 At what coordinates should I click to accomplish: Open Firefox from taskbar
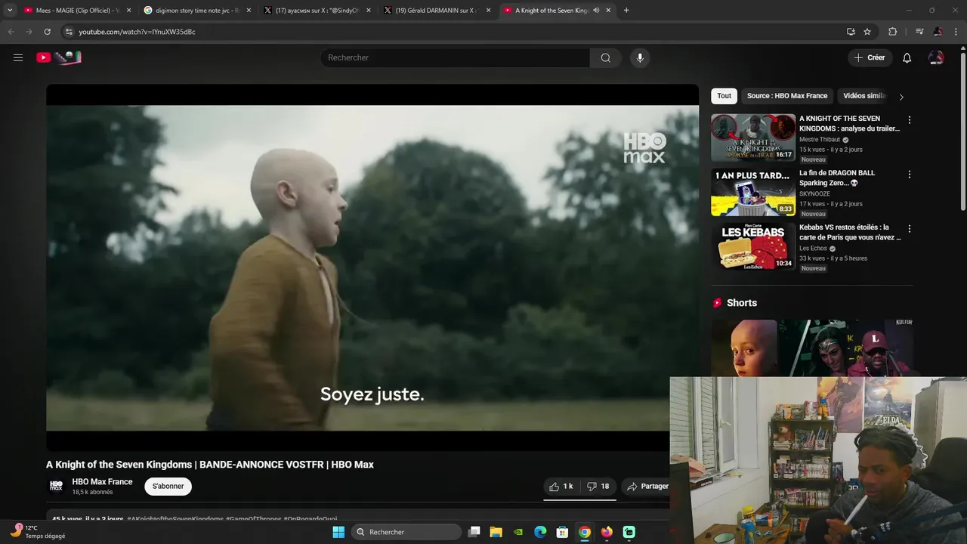pos(607,532)
